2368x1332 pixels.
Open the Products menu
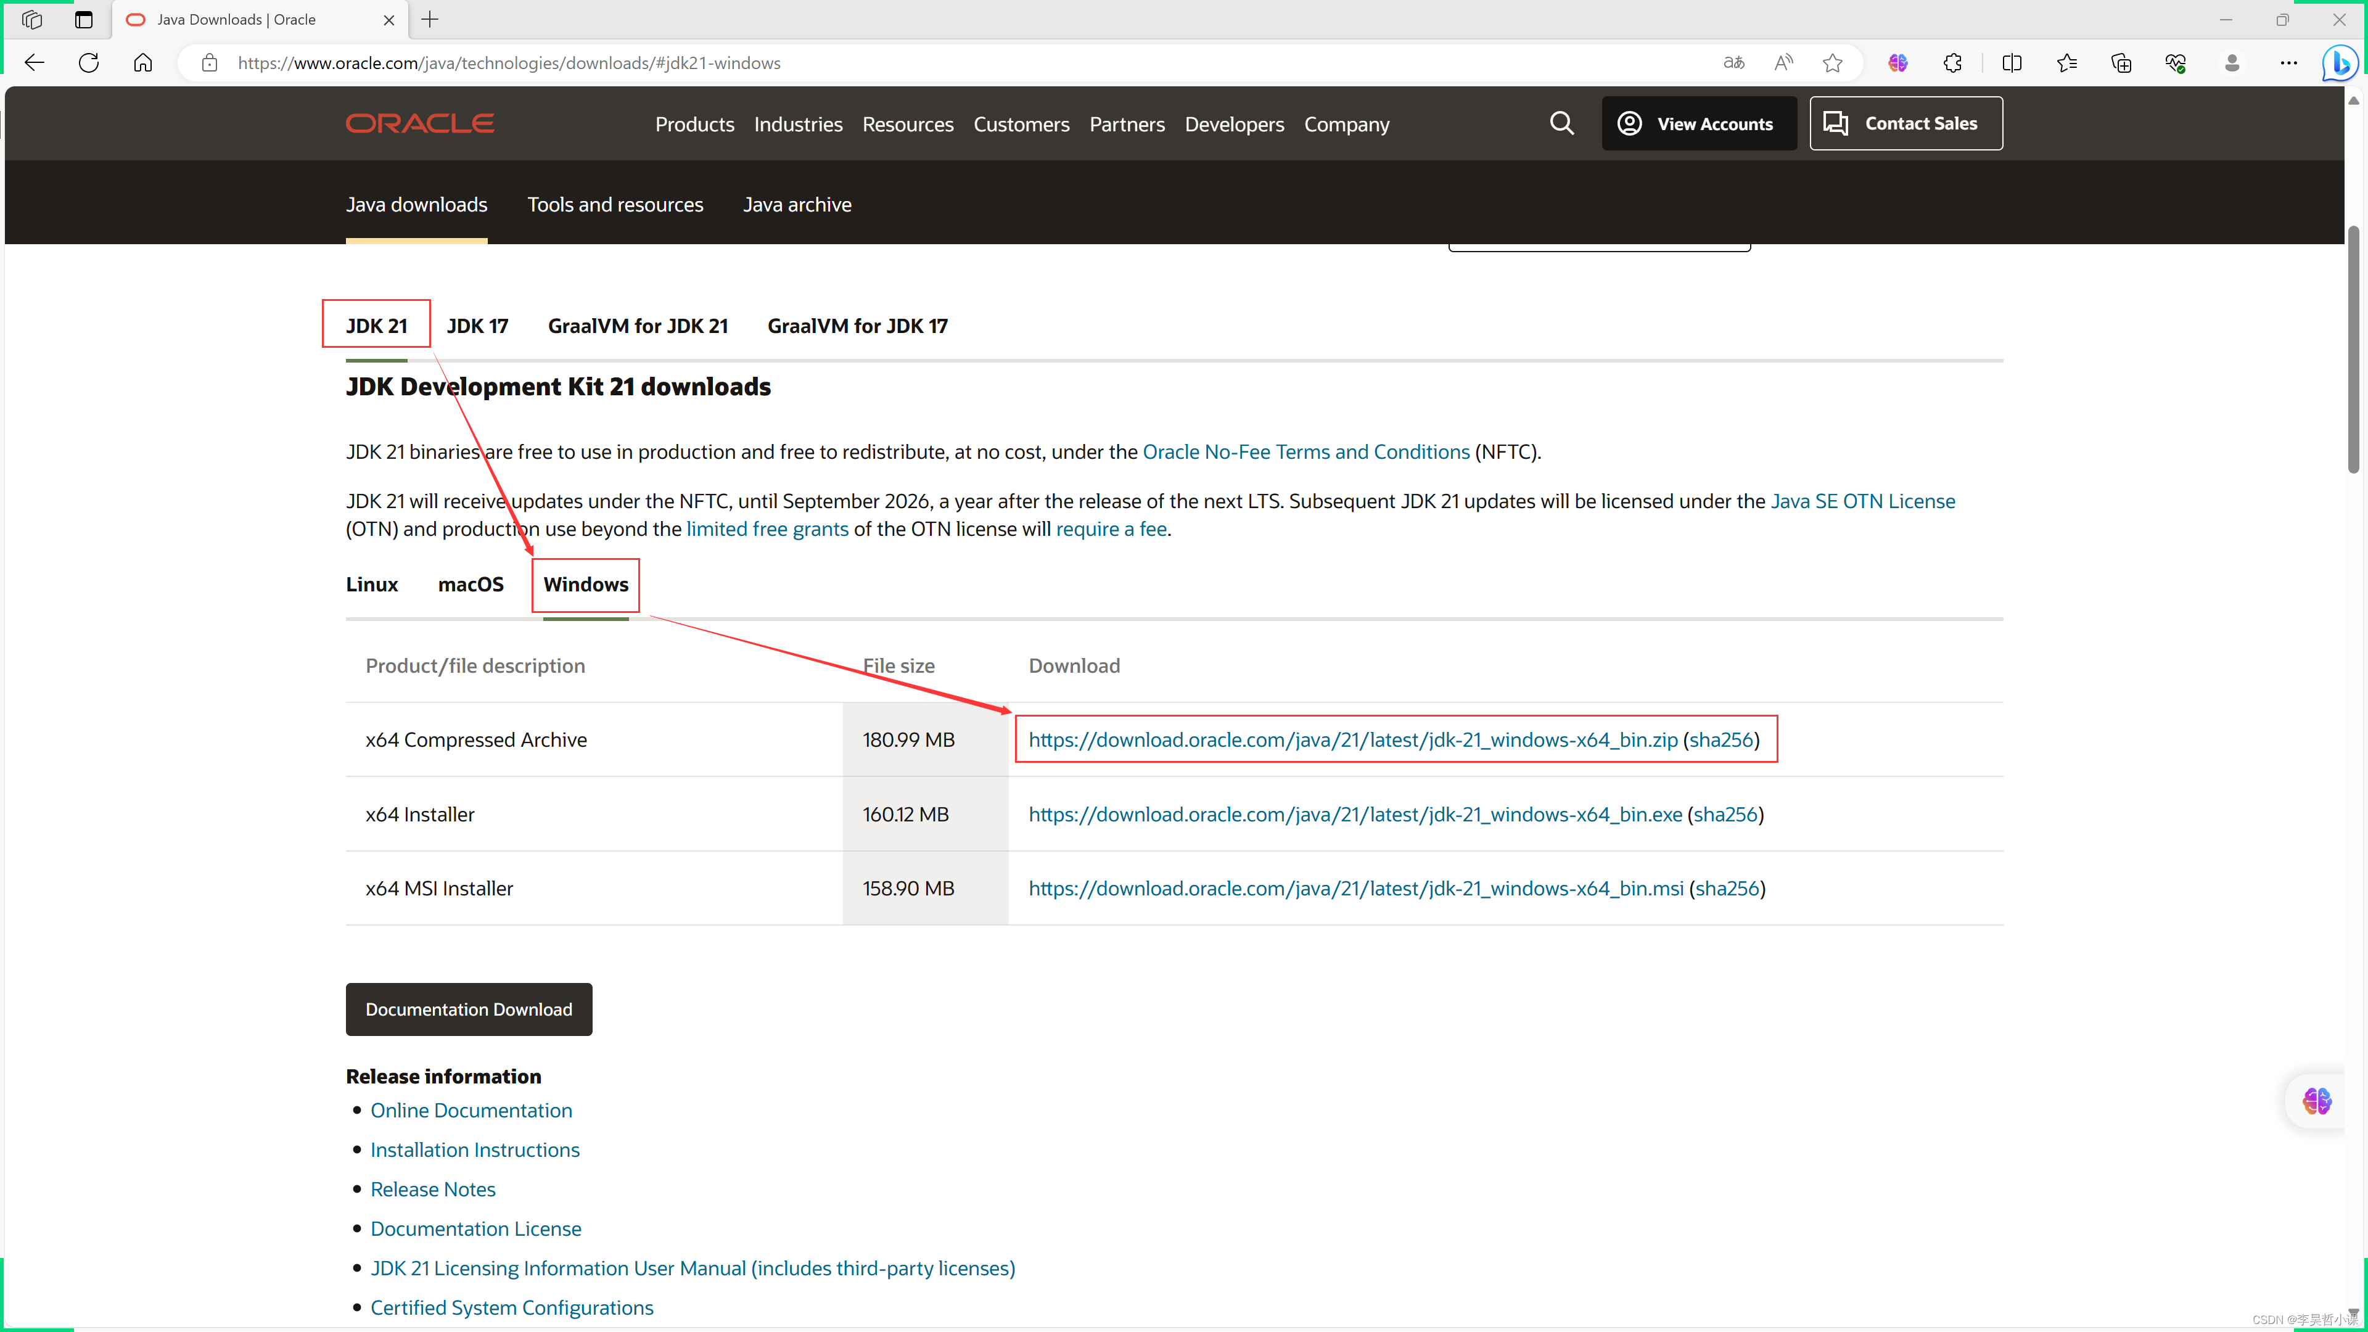(695, 124)
